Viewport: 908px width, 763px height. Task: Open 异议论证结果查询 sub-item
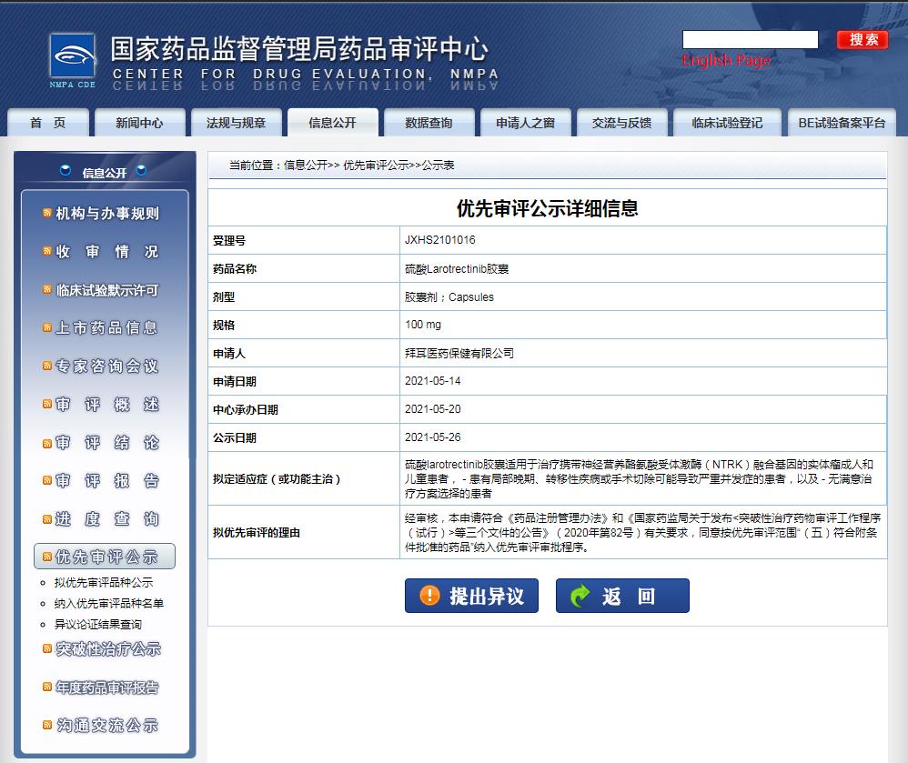click(x=98, y=624)
